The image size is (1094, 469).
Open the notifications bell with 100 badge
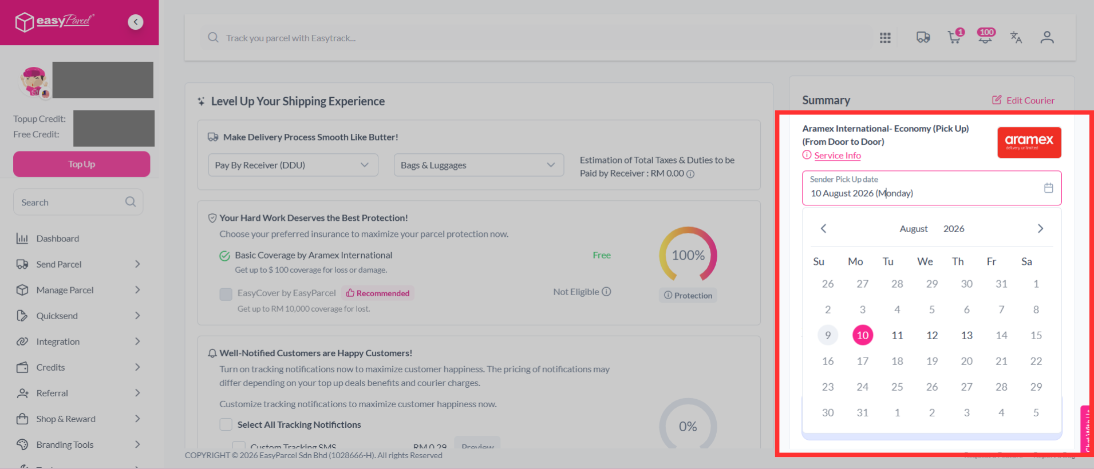coord(985,36)
